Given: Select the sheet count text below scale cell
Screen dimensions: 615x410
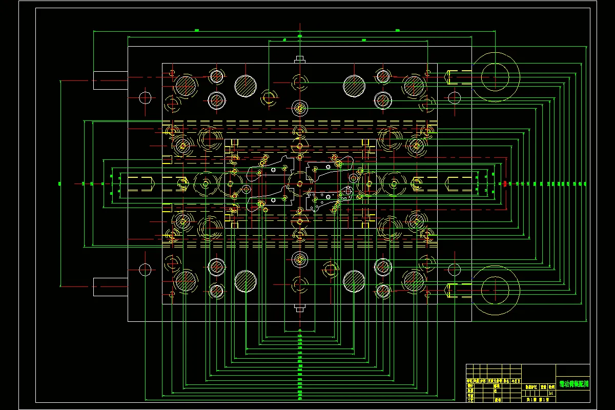Looking at the screenshot, I should [538, 400].
